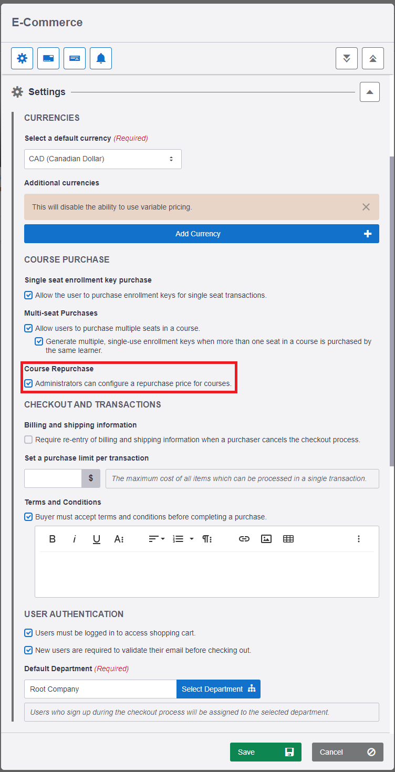This screenshot has width=395, height=772.
Task: Open more editor options via vertical dots
Action: tap(359, 539)
